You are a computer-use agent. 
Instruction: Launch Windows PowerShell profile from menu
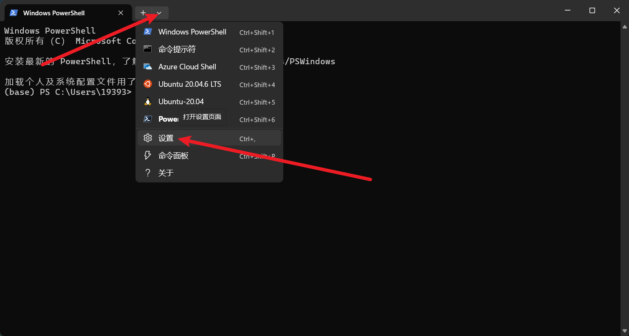click(209, 32)
